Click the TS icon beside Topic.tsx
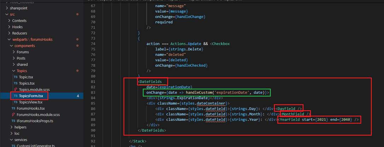 [x=16, y=77]
